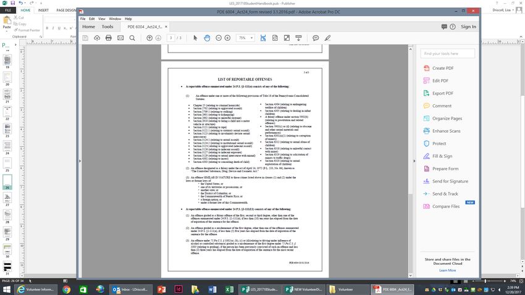Choose the Selection arrow tool
This screenshot has height=295, width=525.
(195, 38)
